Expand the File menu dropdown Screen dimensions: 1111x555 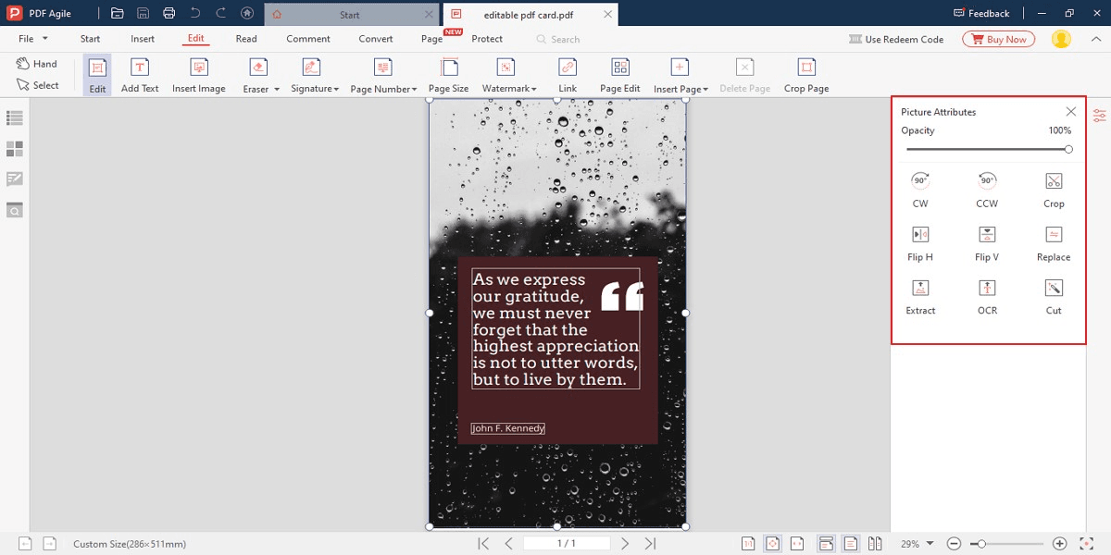(x=44, y=39)
